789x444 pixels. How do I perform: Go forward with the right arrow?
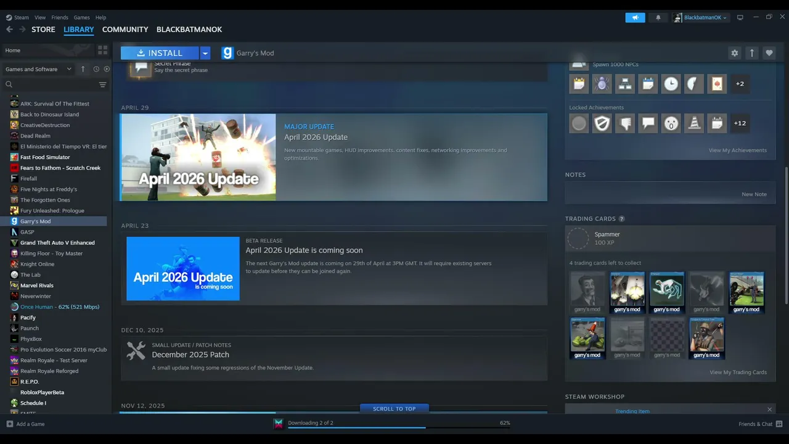point(22,30)
